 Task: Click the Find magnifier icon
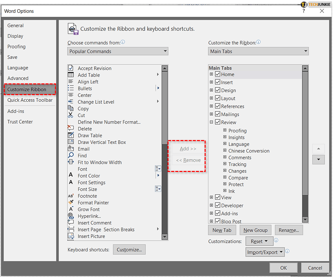(x=71, y=155)
